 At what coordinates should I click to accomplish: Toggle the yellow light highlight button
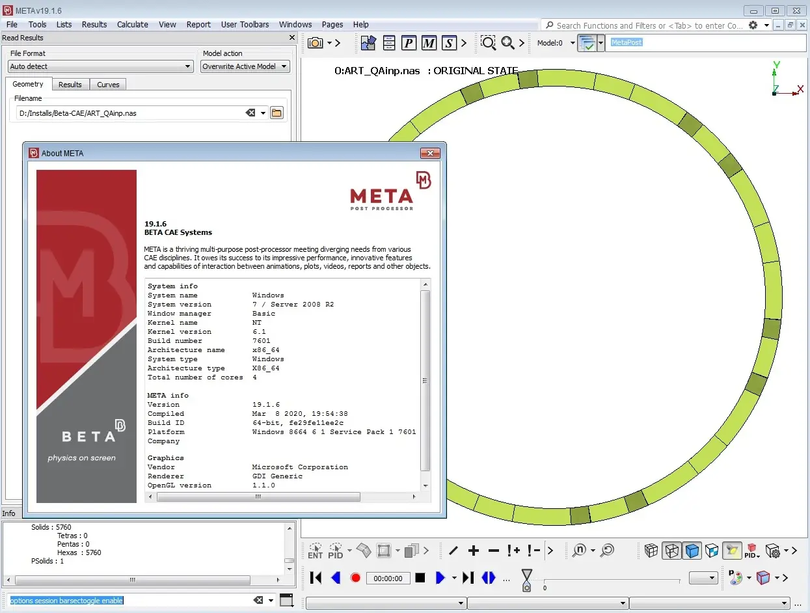click(x=732, y=551)
